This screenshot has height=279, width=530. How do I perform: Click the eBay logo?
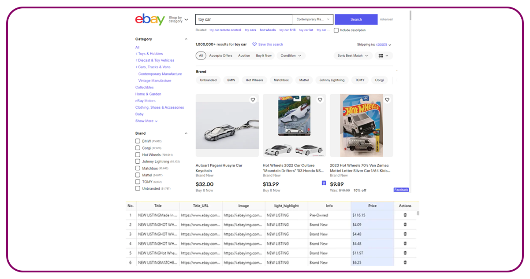[150, 19]
